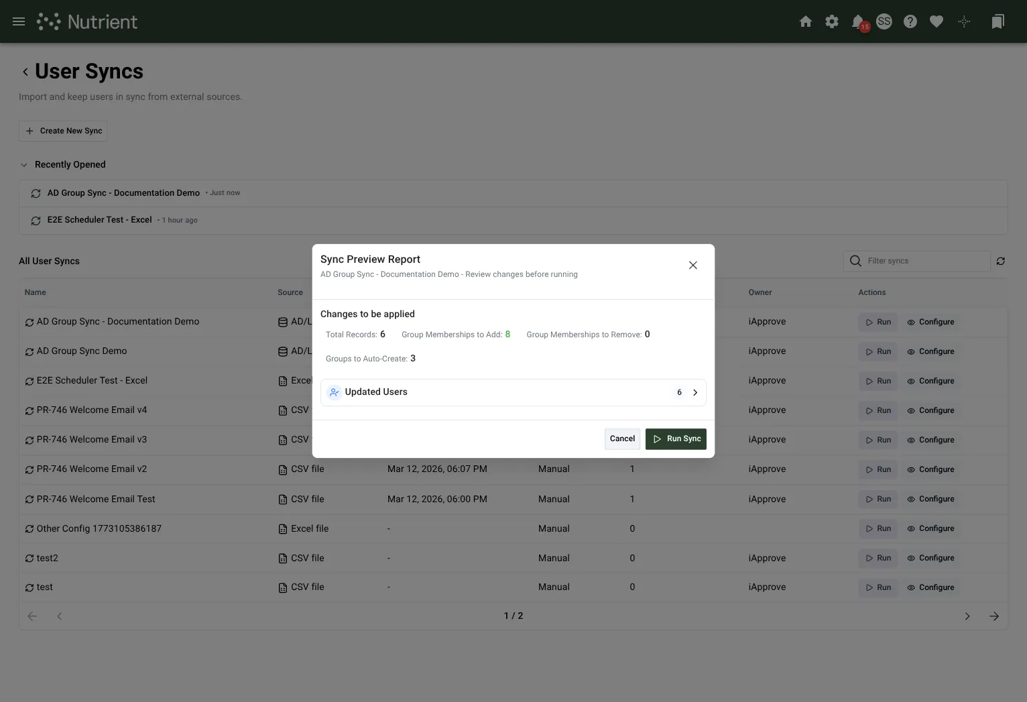Screen dimensions: 1027x702
Task: Click the Updated Users person icon
Action: pos(335,392)
